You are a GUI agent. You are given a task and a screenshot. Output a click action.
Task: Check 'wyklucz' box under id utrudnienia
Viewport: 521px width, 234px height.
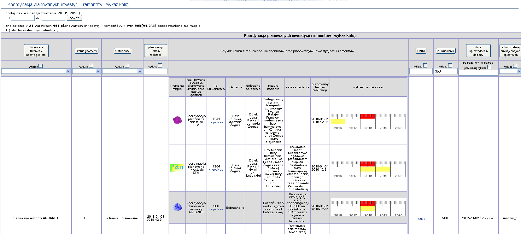pyautogui.click(x=450, y=66)
